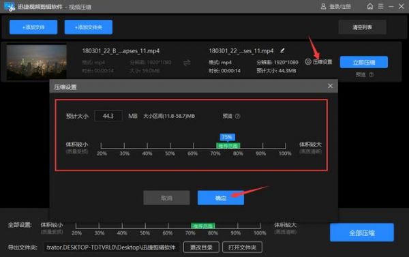Click 打开文件夹 button

242,247
